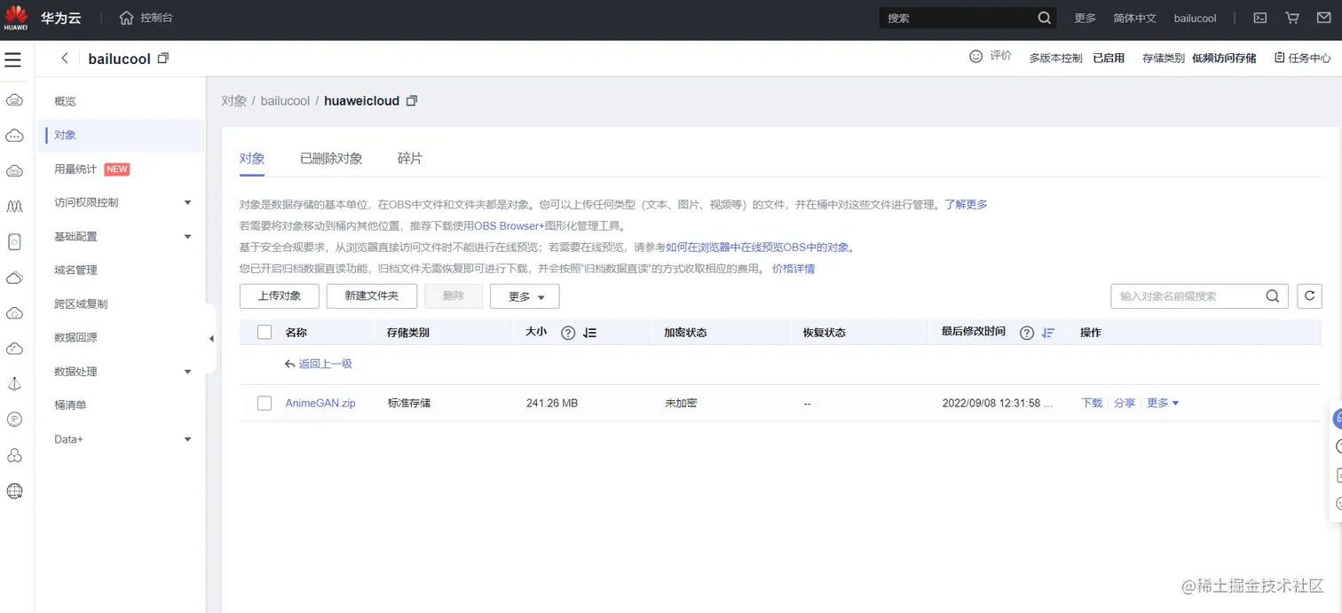1342x613 pixels.
Task: Click 分享 for AnimeGAN.zip
Action: 1125,403
